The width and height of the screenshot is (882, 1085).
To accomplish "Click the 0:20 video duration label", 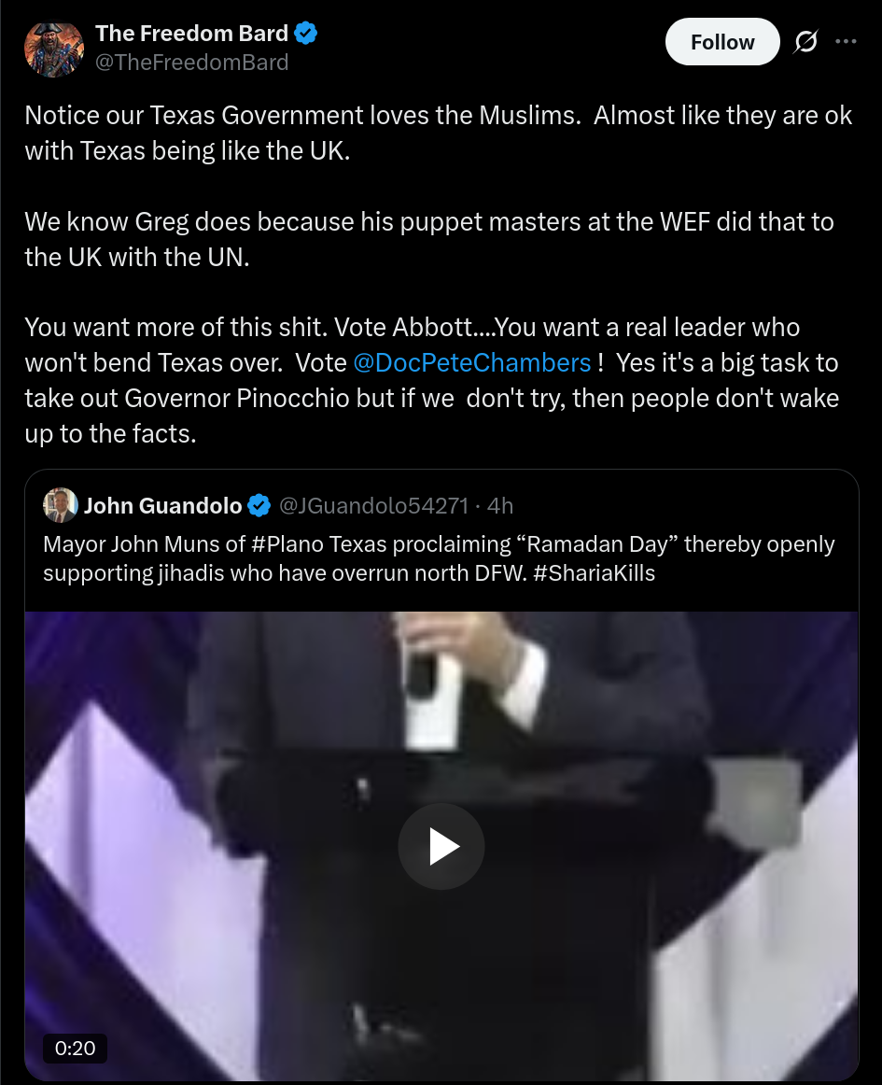I will pos(76,1048).
